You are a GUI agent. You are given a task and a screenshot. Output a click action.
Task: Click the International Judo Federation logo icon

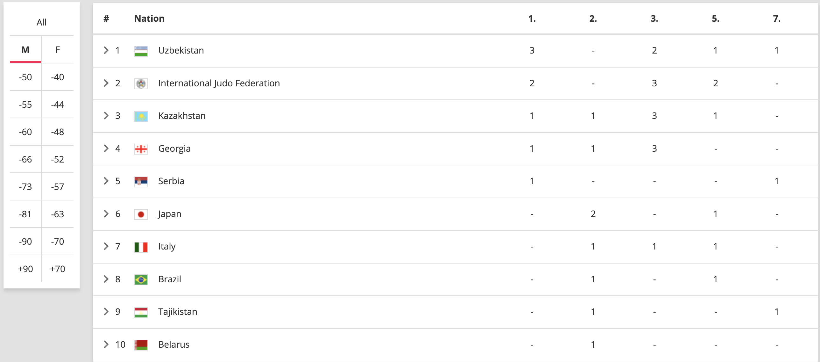[141, 83]
